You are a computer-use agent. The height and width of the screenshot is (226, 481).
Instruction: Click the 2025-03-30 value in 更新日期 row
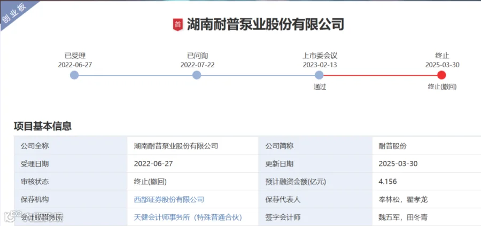(398, 163)
